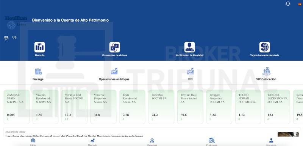Click the price 39.6 on Trivium card
The width and height of the screenshot is (303, 146).
184,115
